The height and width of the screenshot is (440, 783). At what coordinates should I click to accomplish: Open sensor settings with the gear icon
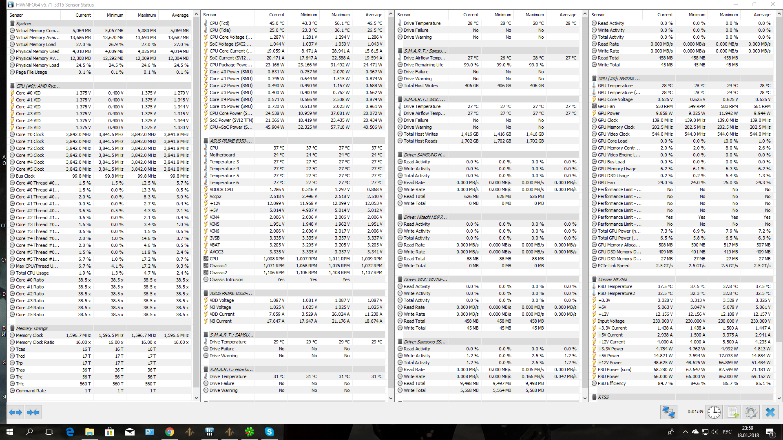(751, 412)
